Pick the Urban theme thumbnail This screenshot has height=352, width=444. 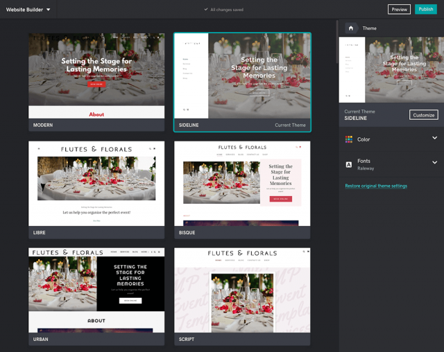point(96,290)
